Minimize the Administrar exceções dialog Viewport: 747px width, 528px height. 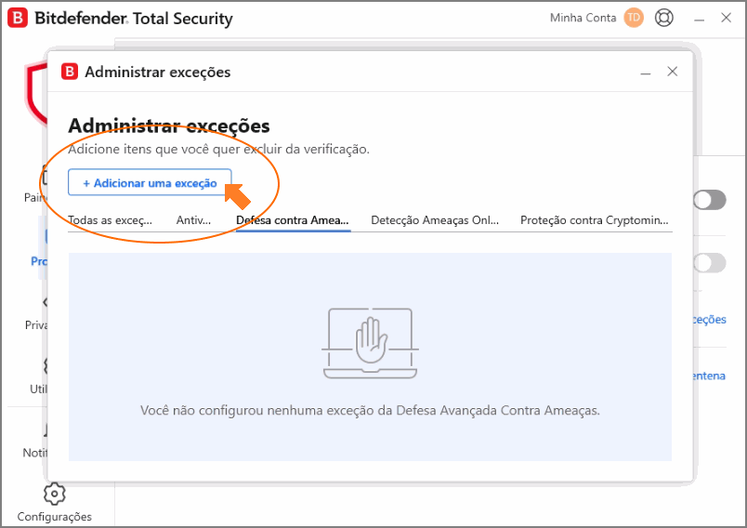coord(646,73)
